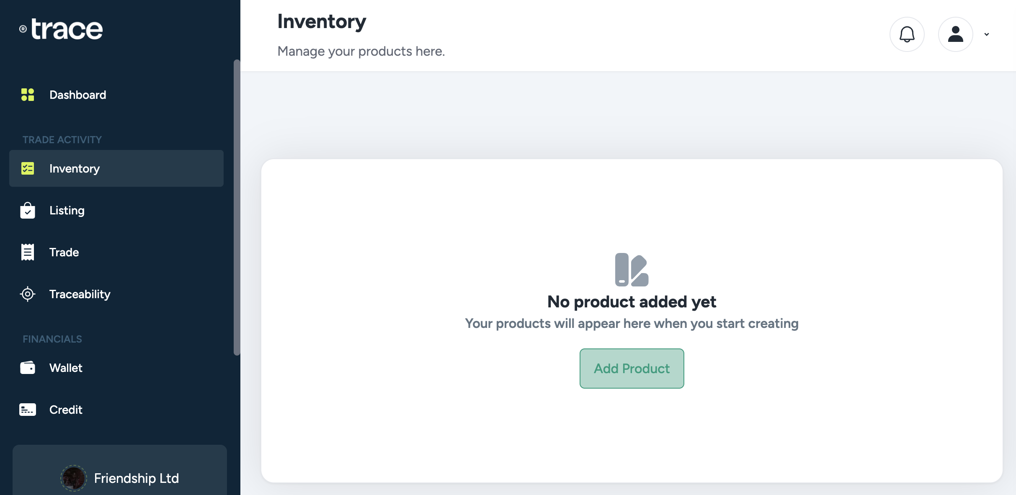
Task: Click the Credit card icon
Action: [x=28, y=410]
